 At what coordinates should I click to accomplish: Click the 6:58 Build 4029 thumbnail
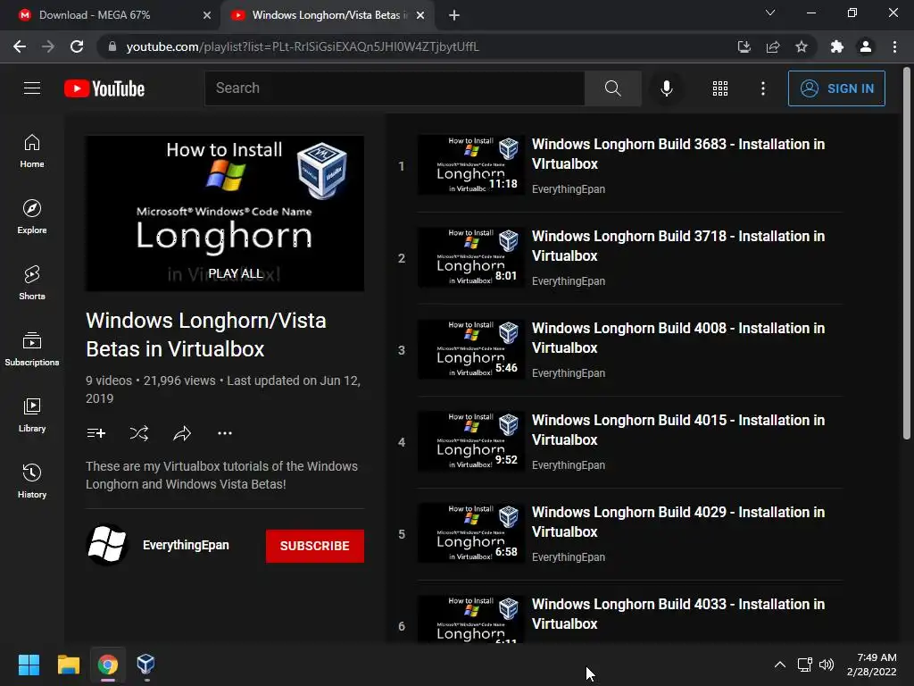[x=471, y=533]
